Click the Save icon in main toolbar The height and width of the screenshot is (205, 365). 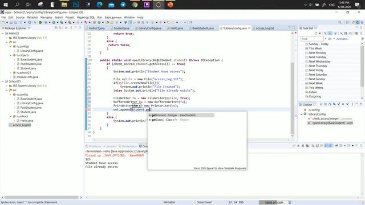(x=11, y=23)
